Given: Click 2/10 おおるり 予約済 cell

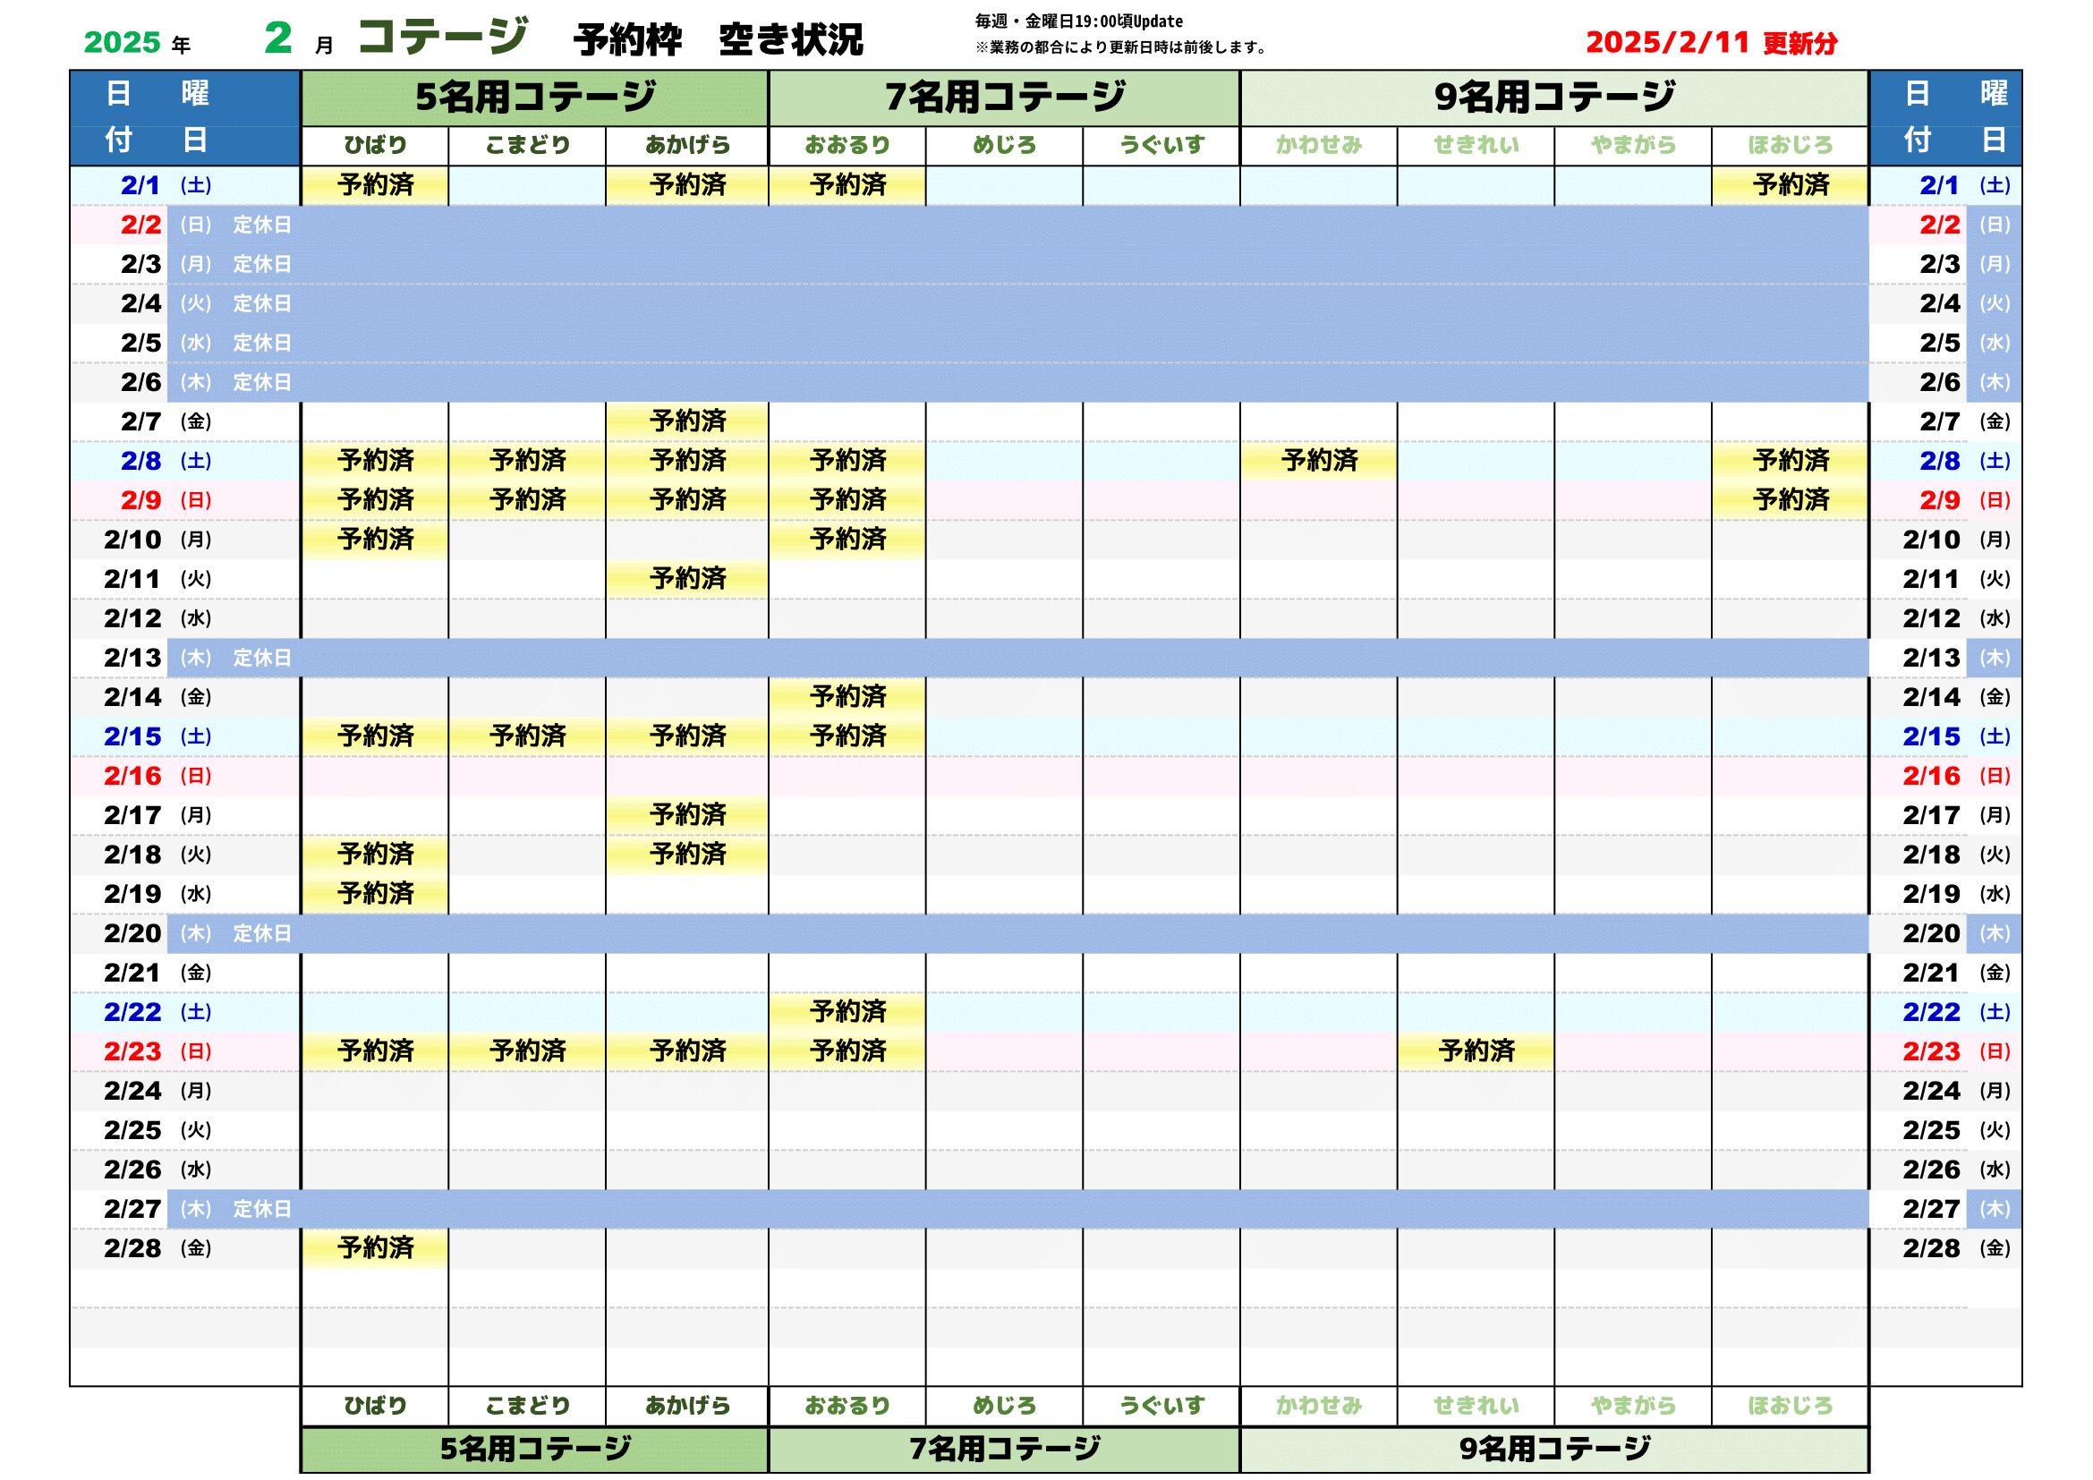Looking at the screenshot, I should pos(847,540).
